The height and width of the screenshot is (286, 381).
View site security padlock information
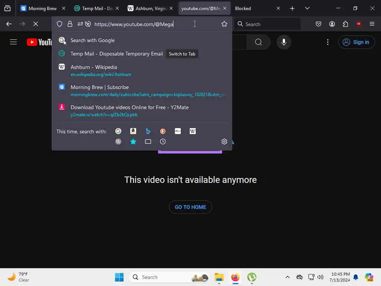point(70,24)
